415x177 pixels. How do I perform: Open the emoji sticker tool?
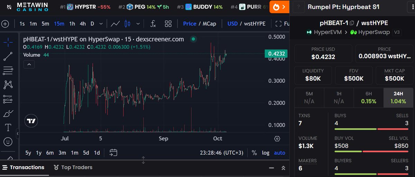point(8,142)
